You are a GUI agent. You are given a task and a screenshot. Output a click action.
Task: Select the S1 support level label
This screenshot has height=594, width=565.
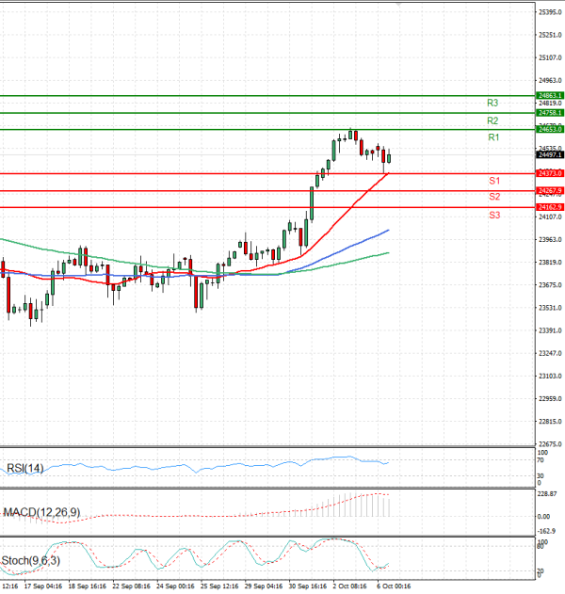[494, 180]
